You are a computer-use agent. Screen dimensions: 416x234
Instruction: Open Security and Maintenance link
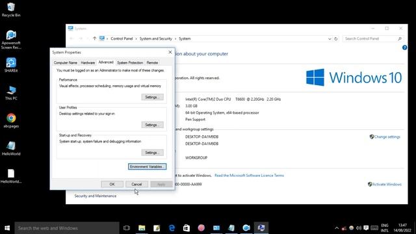click(x=96, y=196)
